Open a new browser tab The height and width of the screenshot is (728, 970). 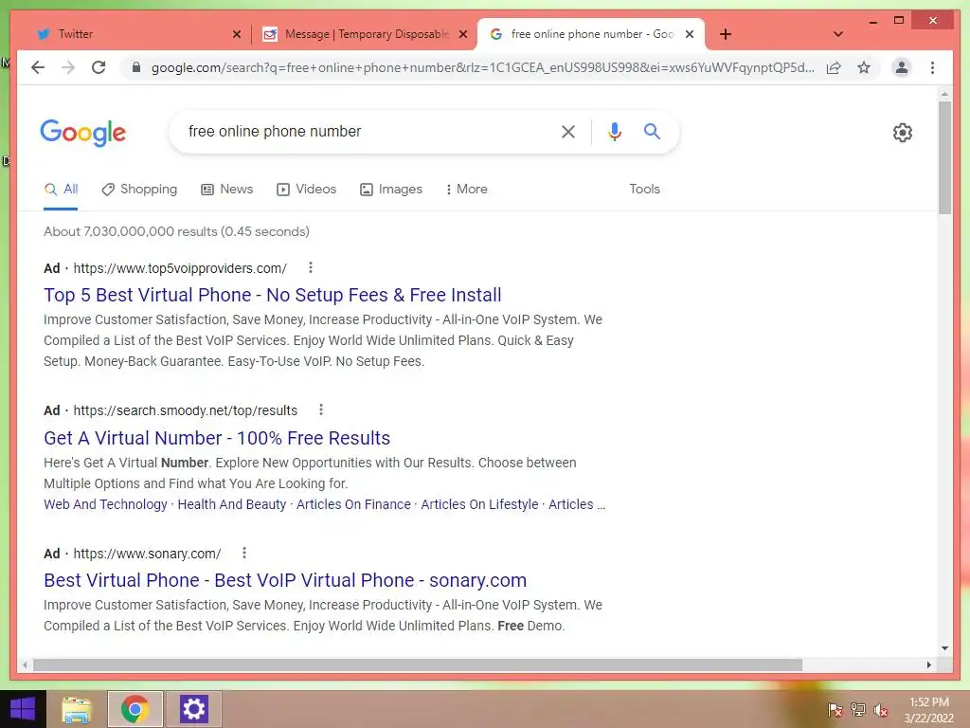726,34
